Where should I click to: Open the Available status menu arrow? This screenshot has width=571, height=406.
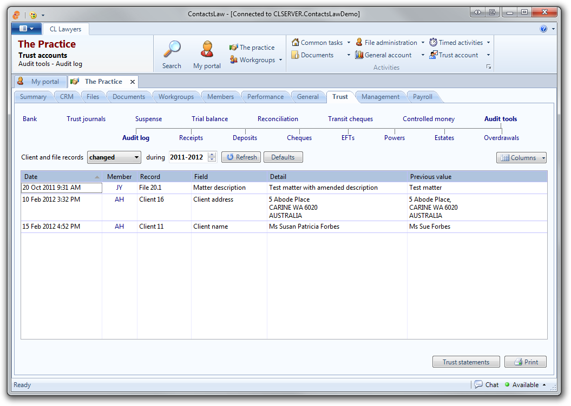(544, 385)
